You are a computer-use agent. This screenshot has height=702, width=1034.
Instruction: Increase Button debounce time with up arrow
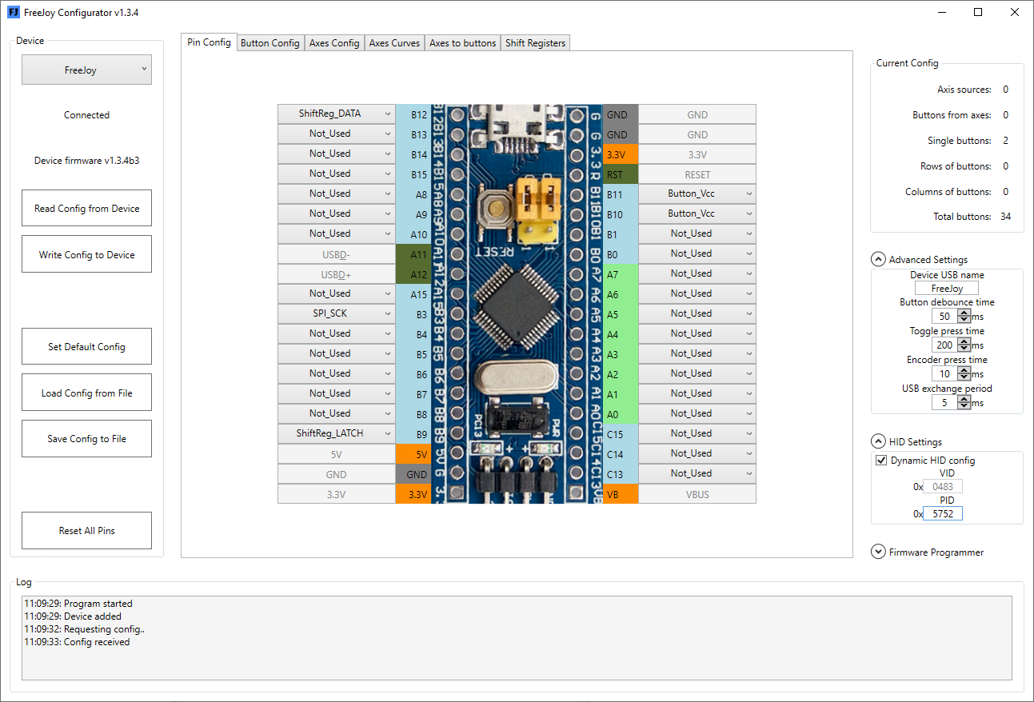pyautogui.click(x=964, y=313)
